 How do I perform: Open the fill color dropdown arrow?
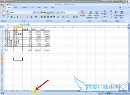pos(29,17)
